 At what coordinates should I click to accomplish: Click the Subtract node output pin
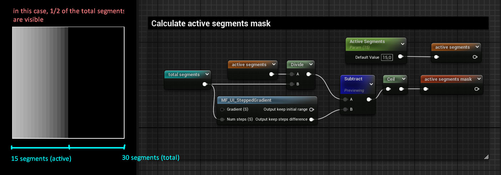point(369,100)
